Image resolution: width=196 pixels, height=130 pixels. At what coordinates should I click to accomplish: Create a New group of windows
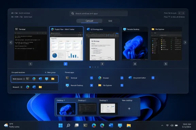(x=50, y=72)
